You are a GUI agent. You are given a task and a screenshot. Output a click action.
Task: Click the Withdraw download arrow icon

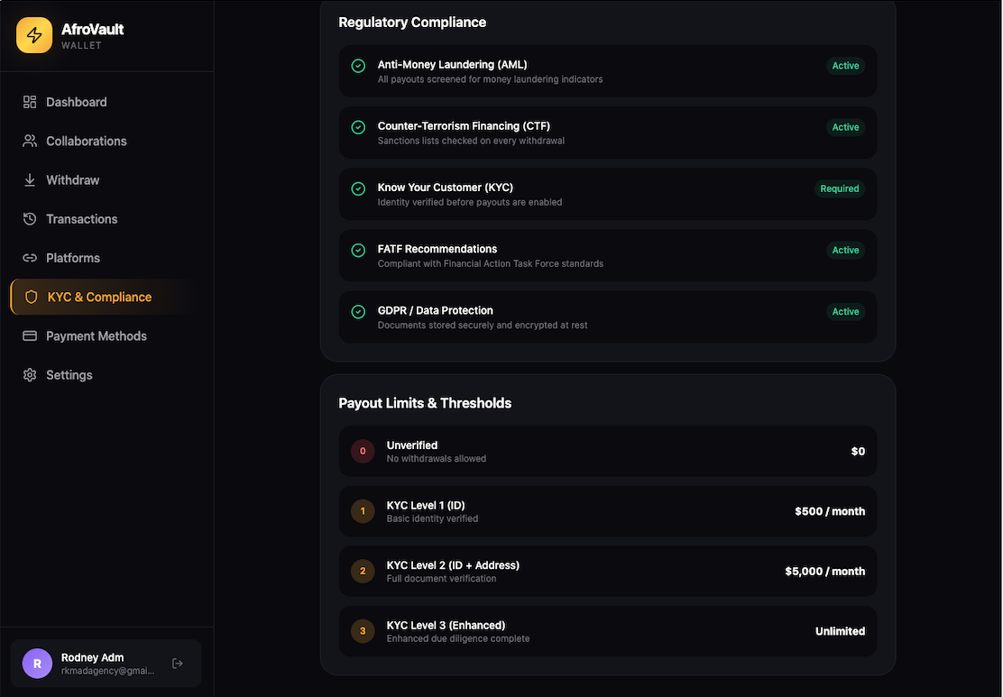pos(30,180)
